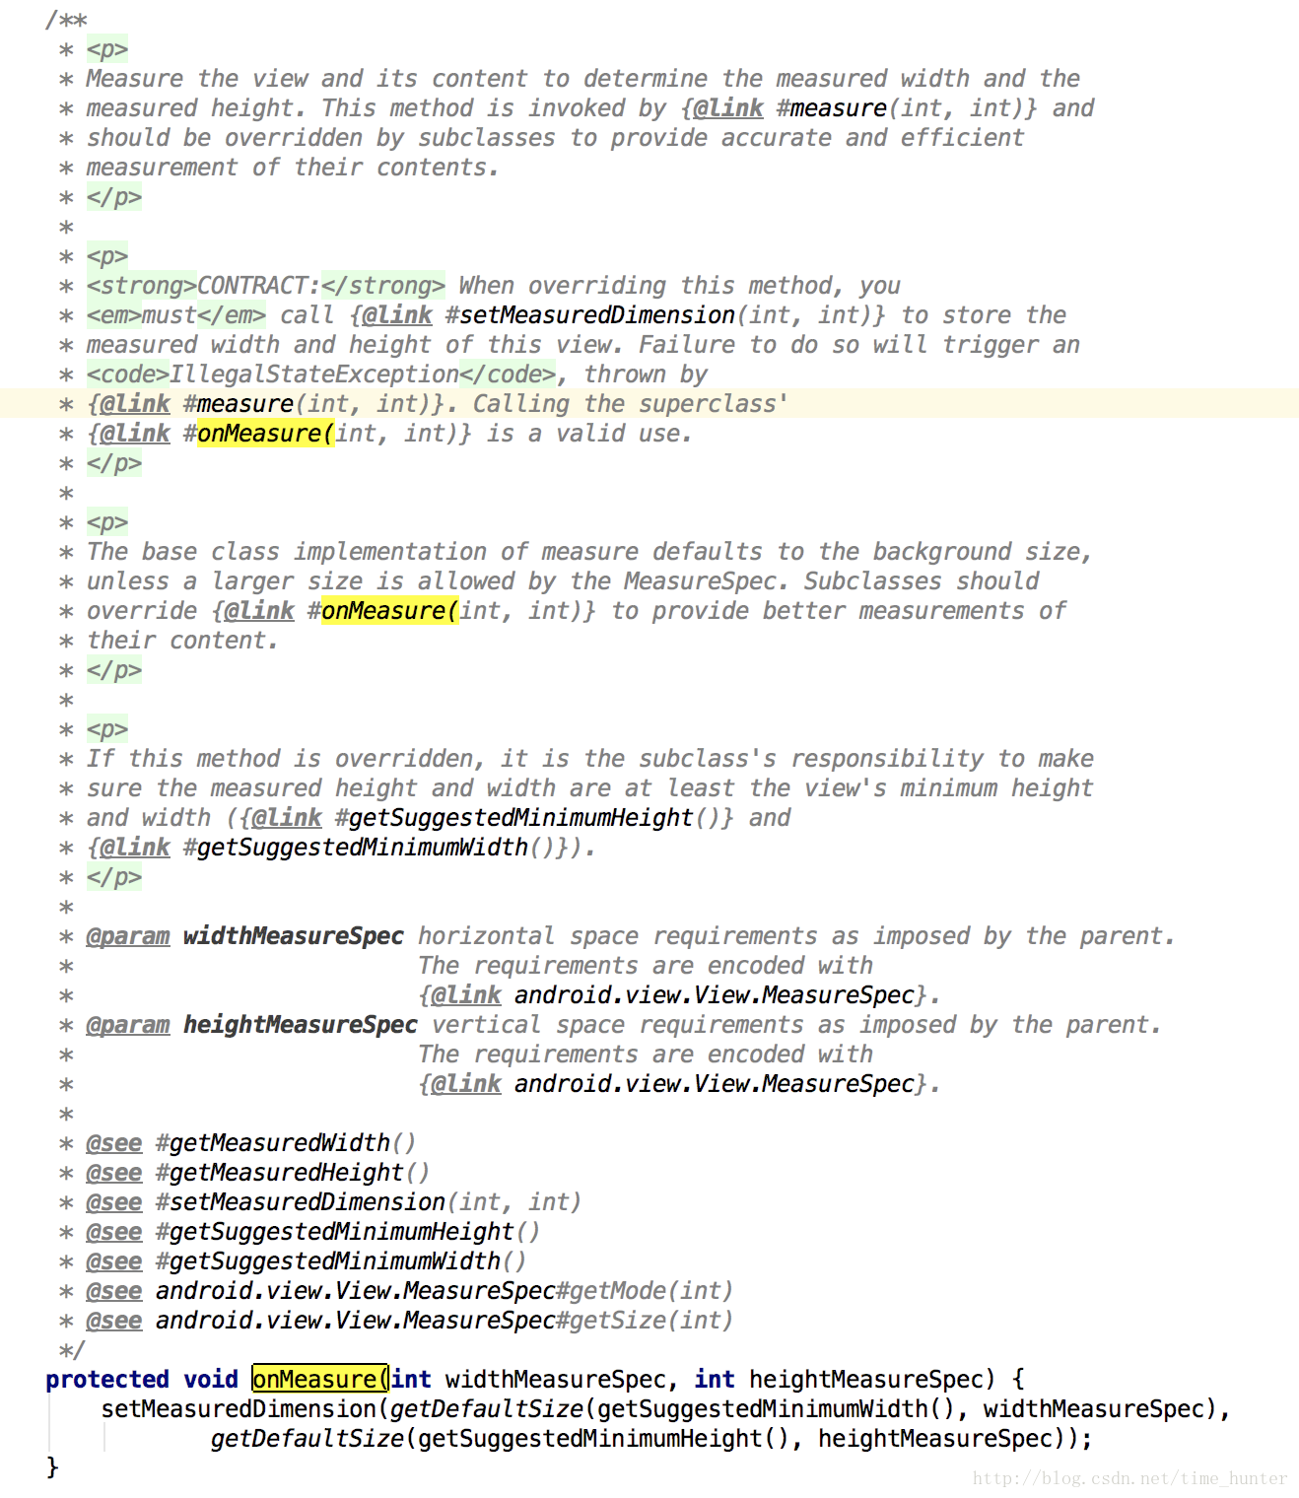The height and width of the screenshot is (1498, 1299).
Task: Click the closing brace of the onMeasure method
Action: click(52, 1467)
